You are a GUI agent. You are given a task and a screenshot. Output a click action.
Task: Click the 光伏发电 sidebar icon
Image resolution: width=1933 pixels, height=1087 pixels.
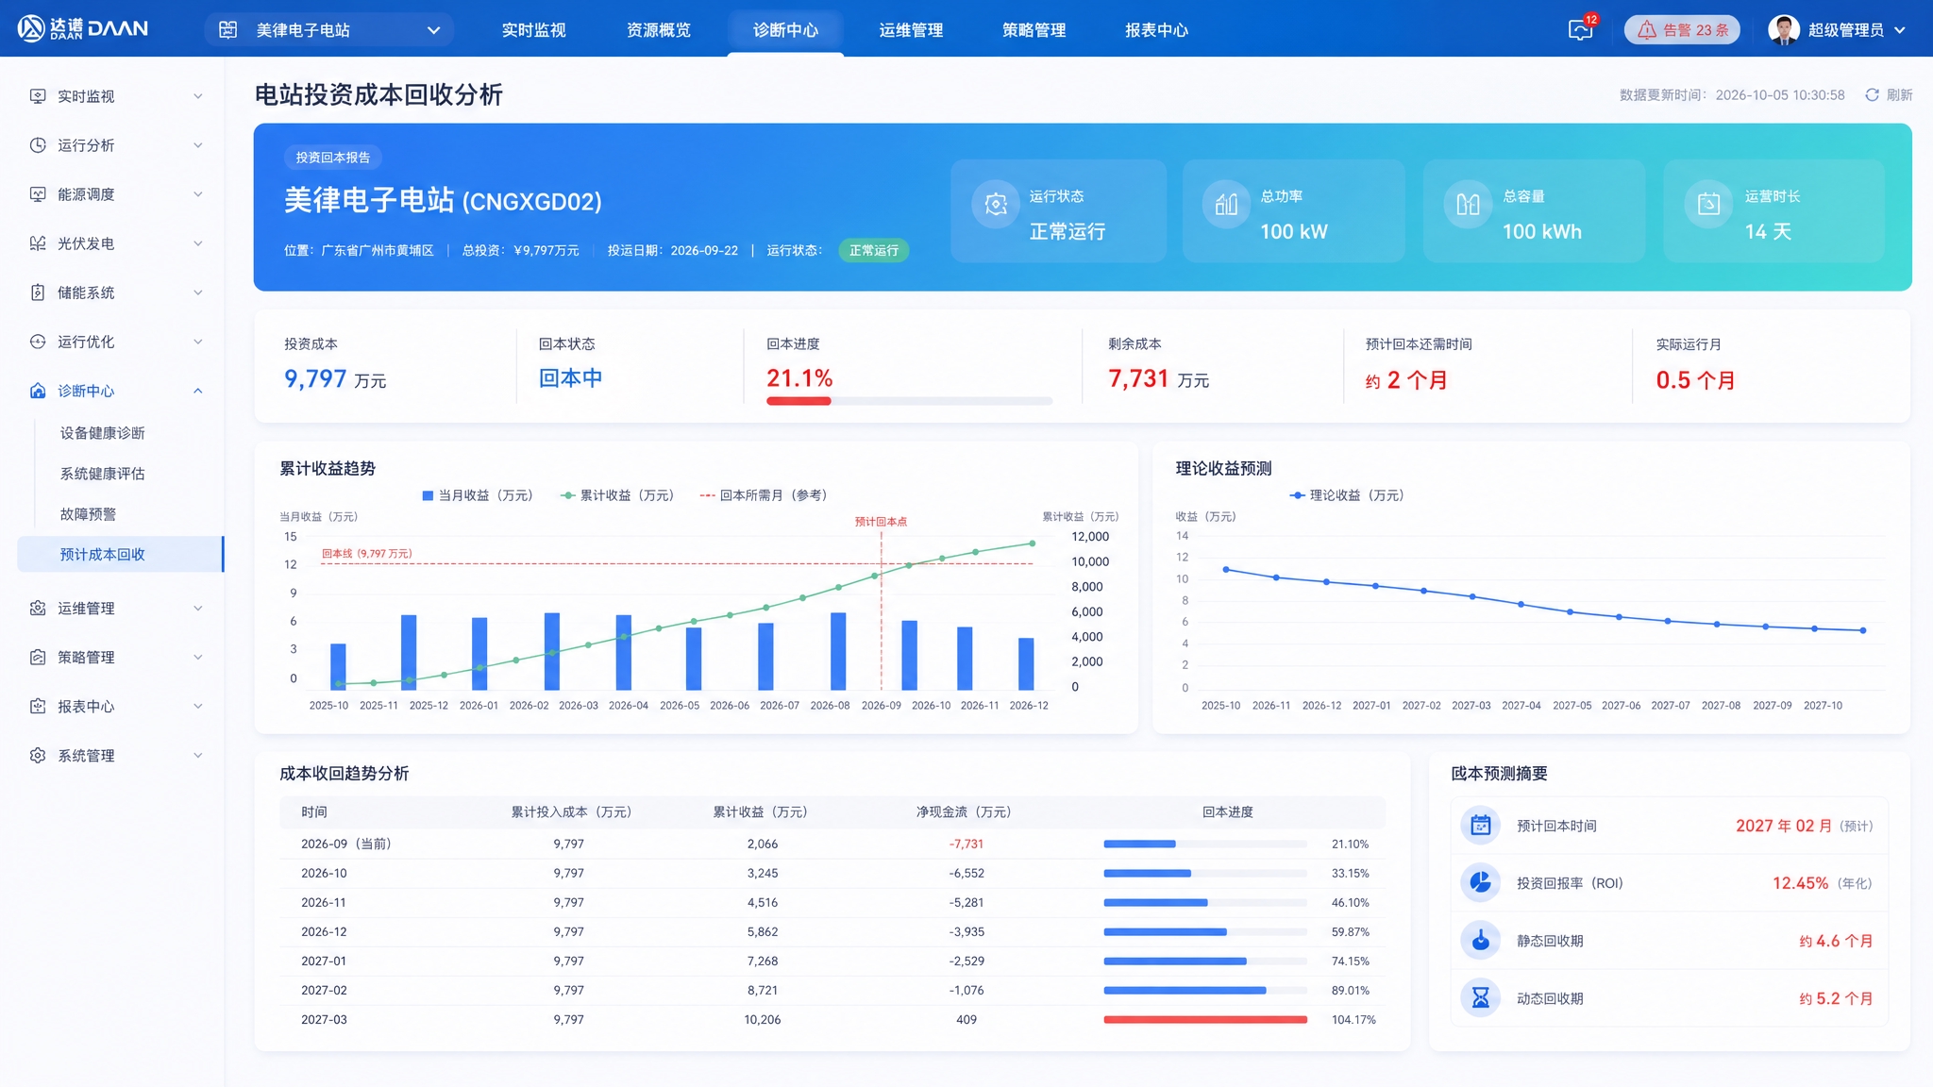(x=38, y=243)
